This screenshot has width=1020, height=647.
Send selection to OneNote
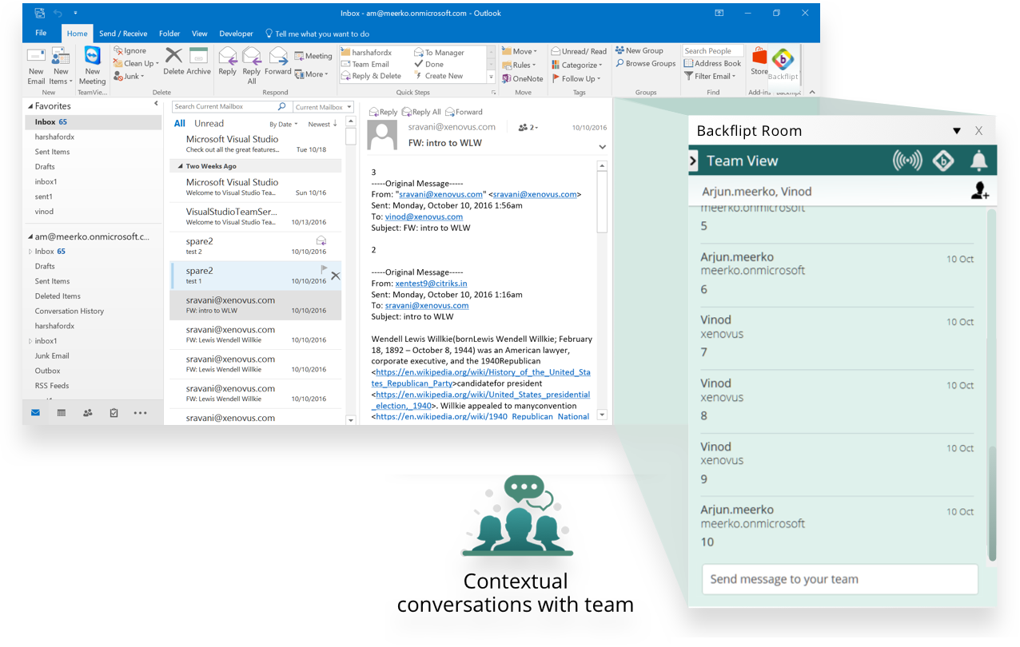523,79
